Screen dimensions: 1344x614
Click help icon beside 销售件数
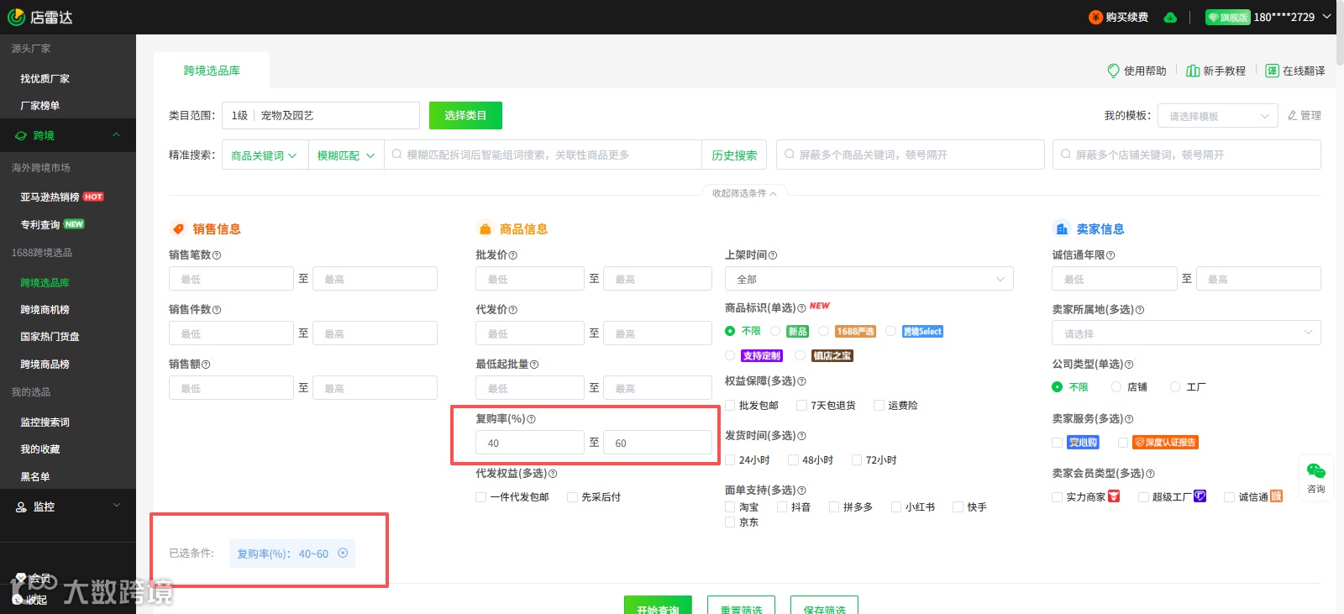[217, 310]
